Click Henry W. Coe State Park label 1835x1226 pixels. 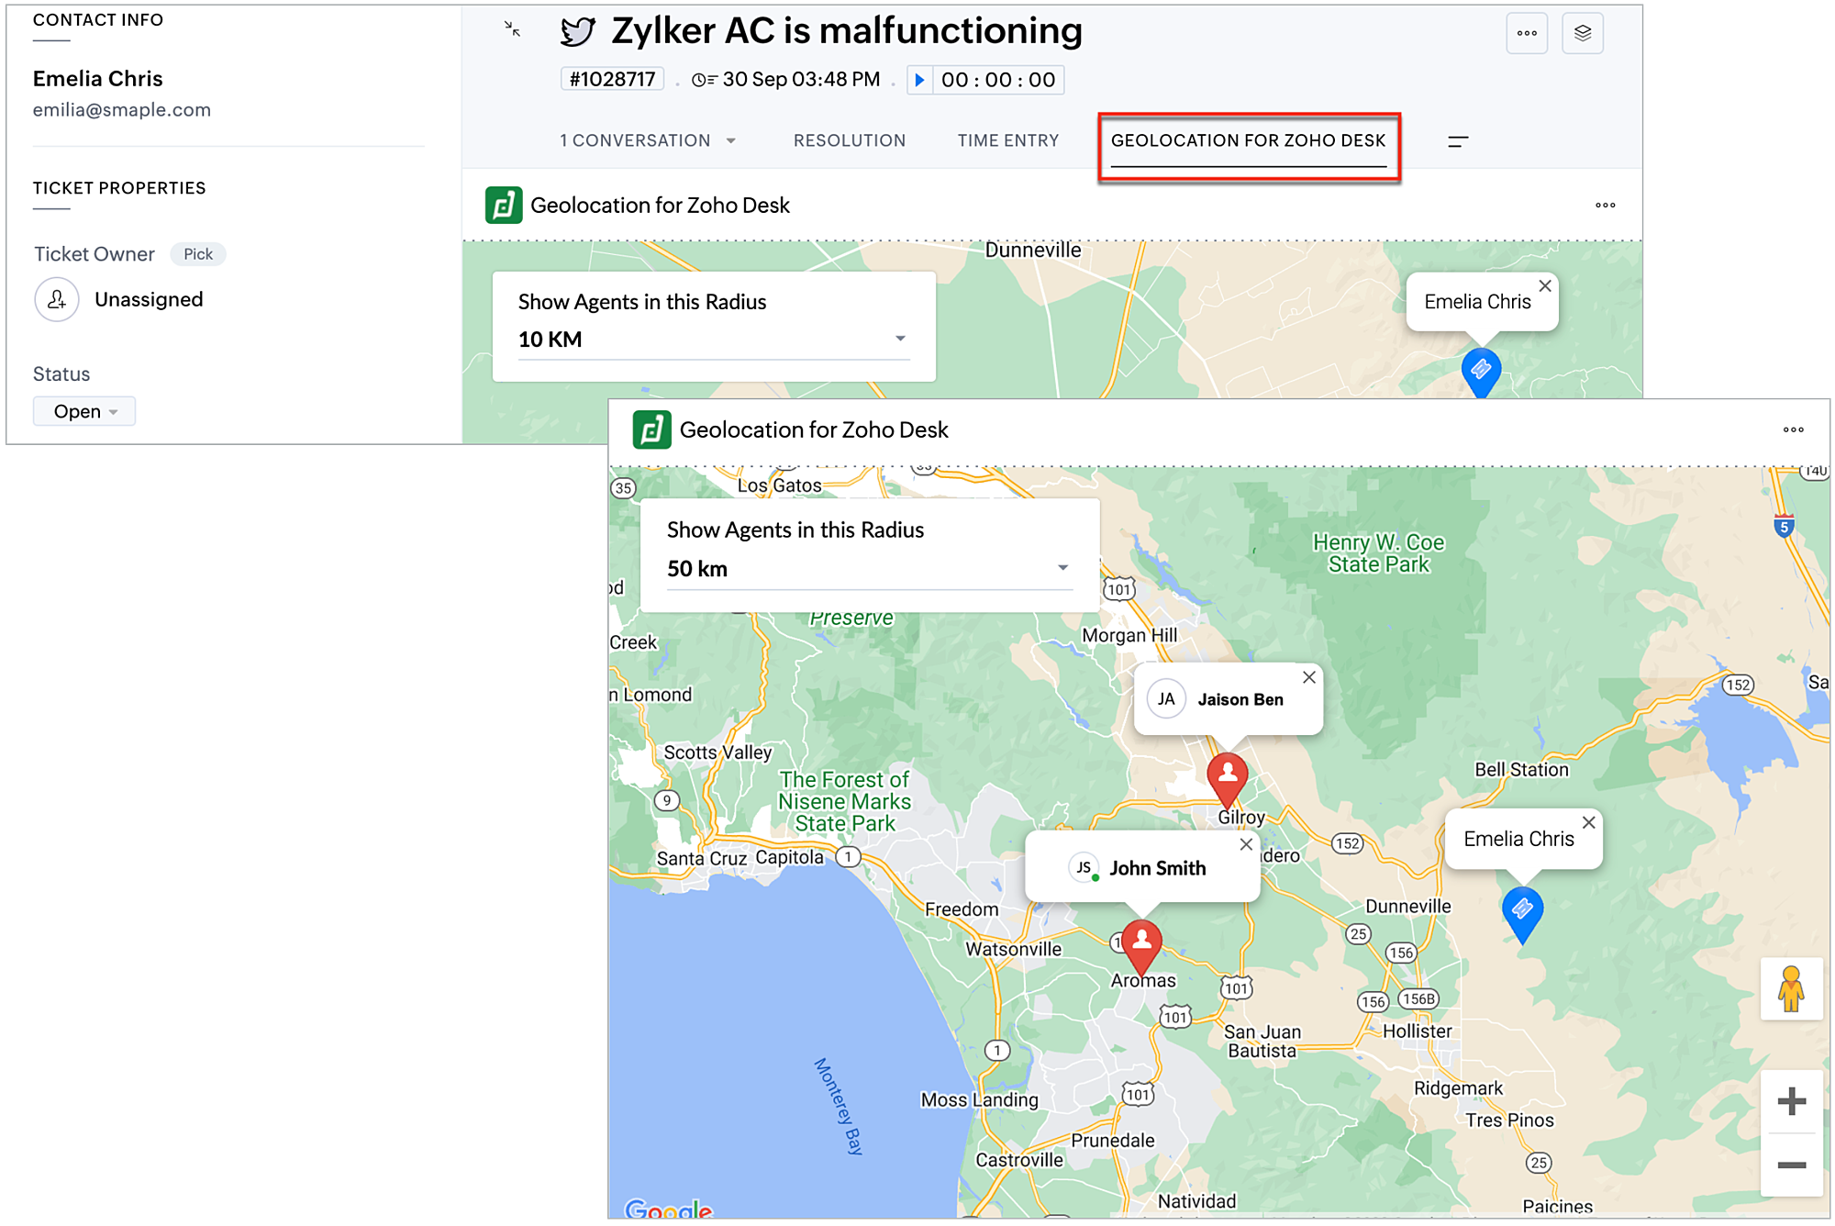point(1379,553)
